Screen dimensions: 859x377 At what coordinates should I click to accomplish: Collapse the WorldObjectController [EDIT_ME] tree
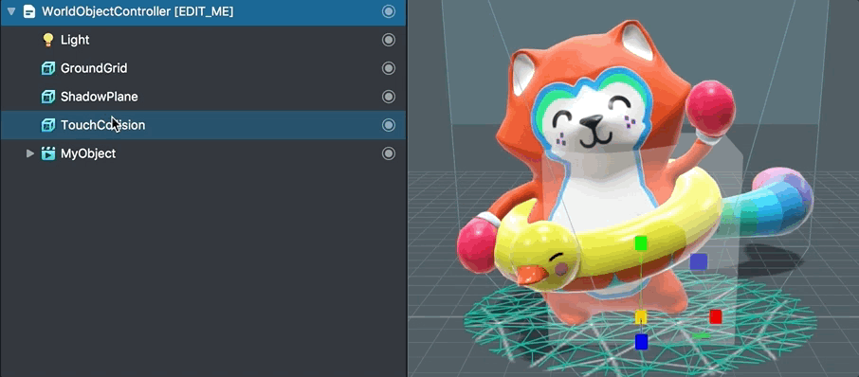click(11, 11)
